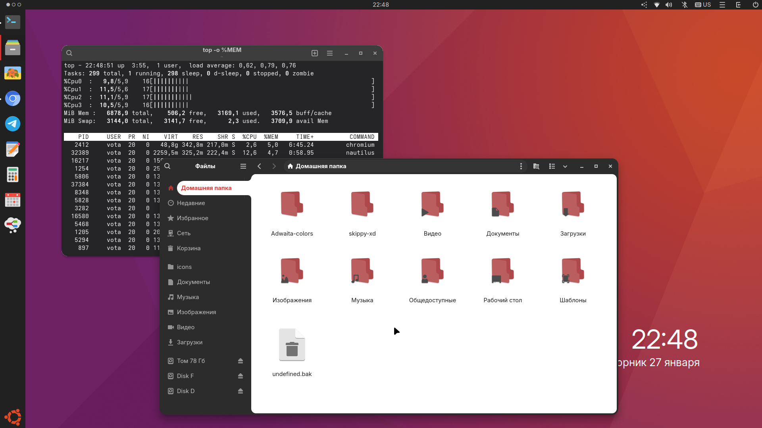This screenshot has height=428, width=762.
Task: Open the Избранное sidebar entry
Action: pos(192,218)
